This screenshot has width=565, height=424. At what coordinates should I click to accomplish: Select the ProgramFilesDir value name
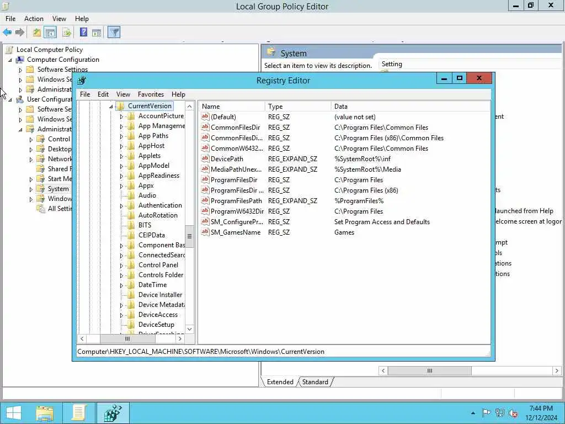coord(234,179)
